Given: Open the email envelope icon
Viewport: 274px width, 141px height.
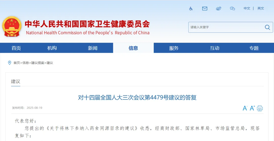Looking at the screenshot, I should point(204,9).
